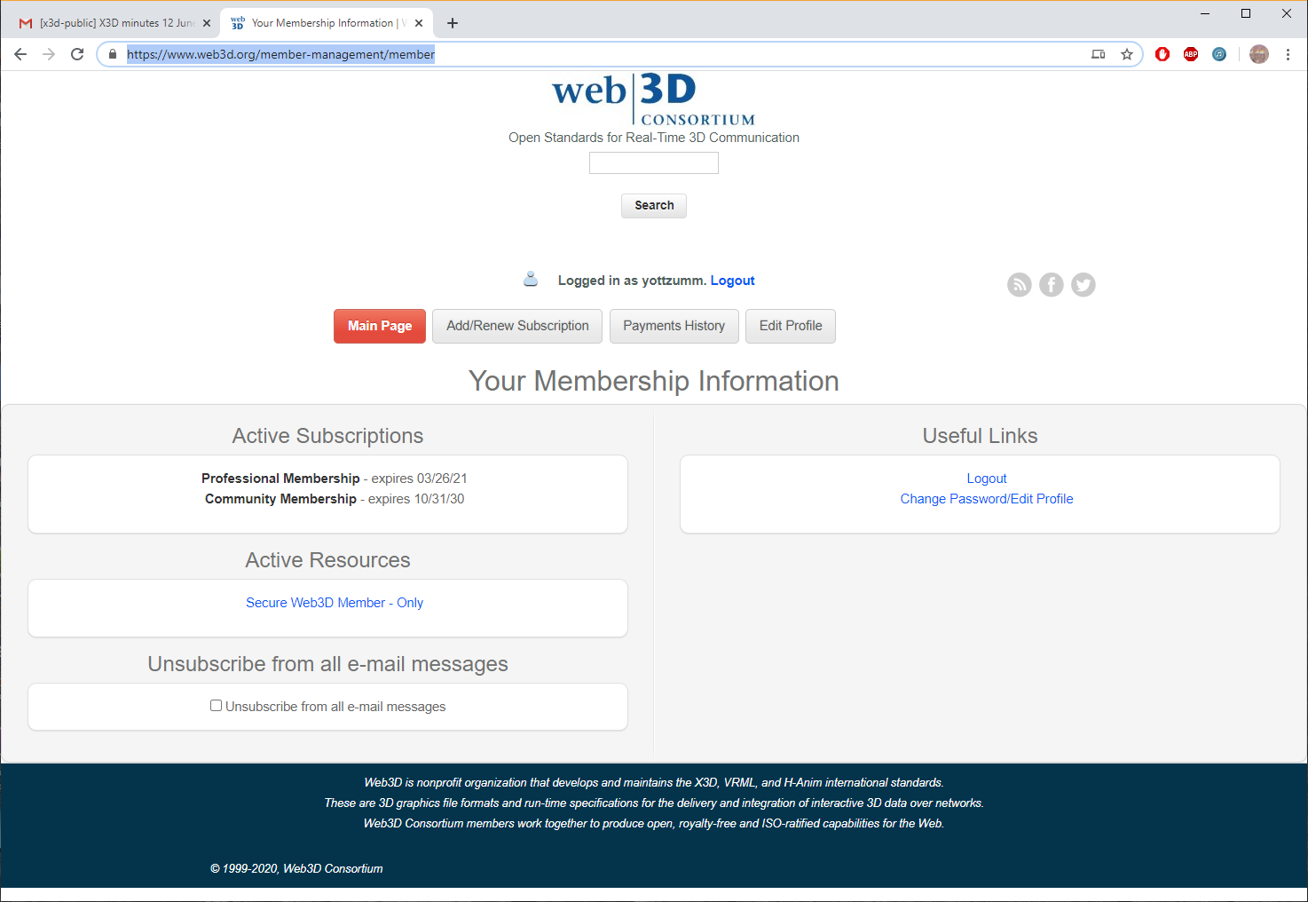Click the Active Subscriptions heading
The height and width of the screenshot is (902, 1308).
pyautogui.click(x=327, y=436)
